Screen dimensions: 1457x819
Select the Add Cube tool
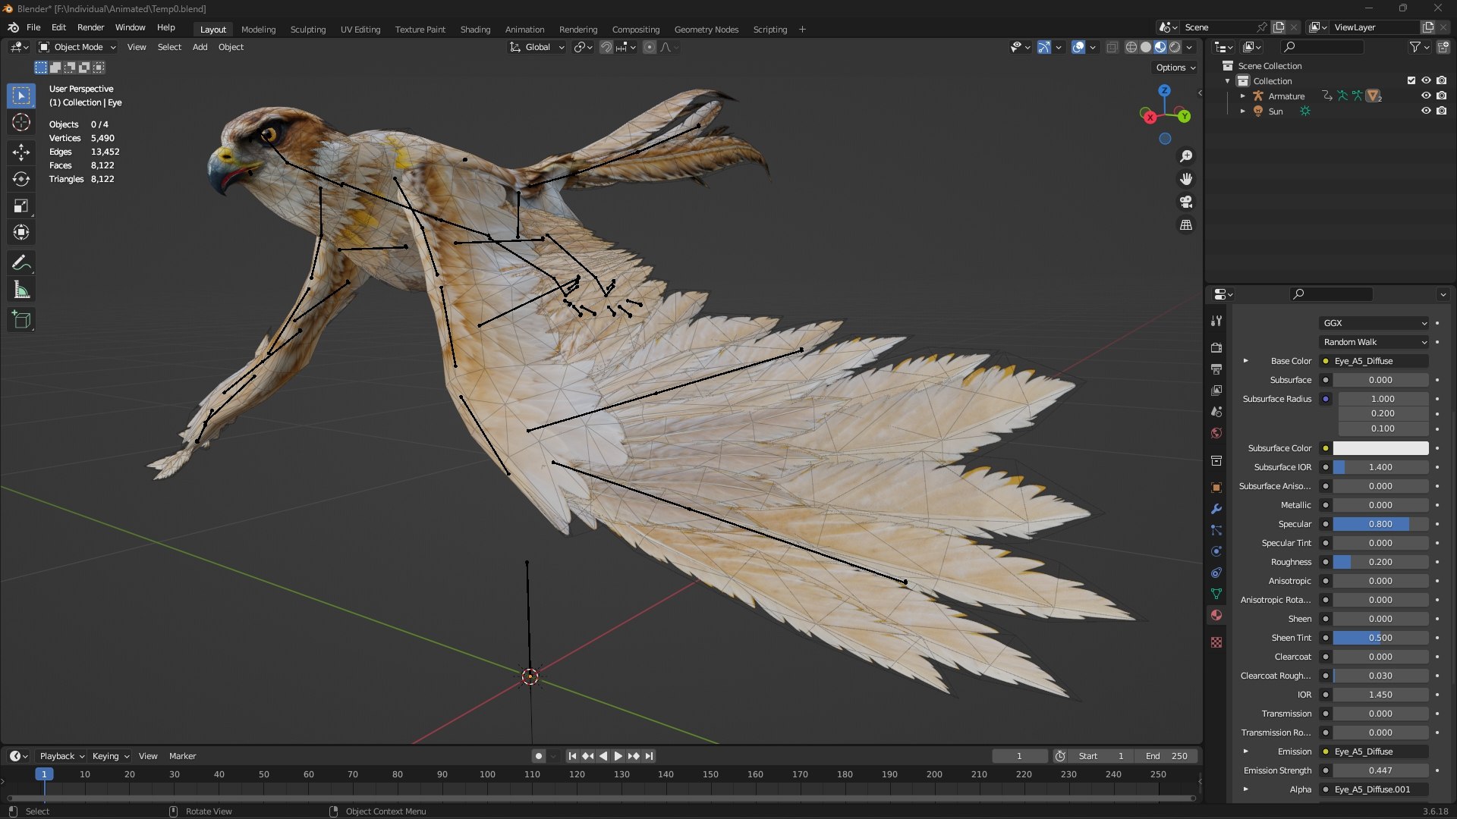(21, 320)
